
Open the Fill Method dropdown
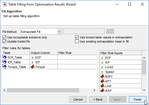pyautogui.click(x=59, y=32)
